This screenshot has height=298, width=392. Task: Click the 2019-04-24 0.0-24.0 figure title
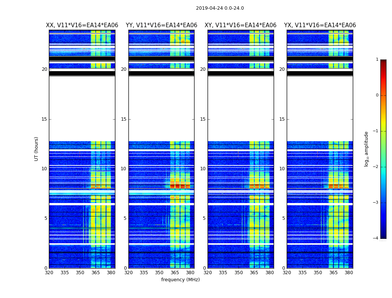tap(220, 8)
